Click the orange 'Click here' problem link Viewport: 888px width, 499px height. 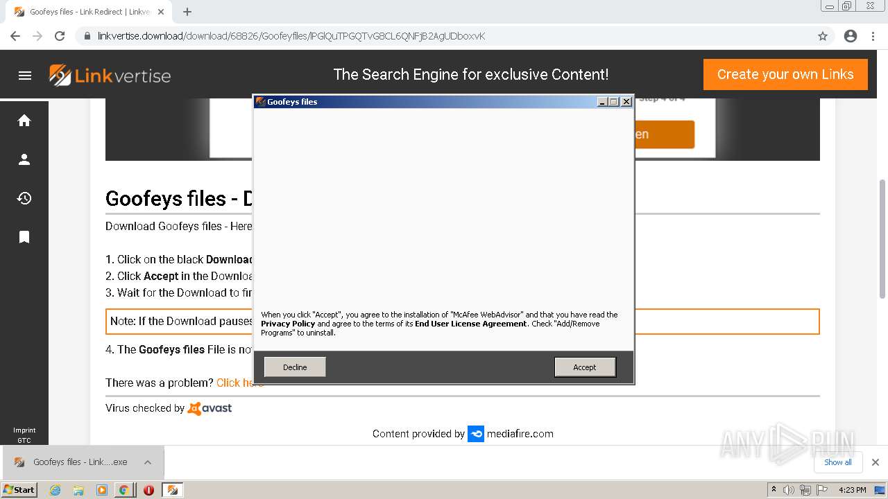point(239,383)
